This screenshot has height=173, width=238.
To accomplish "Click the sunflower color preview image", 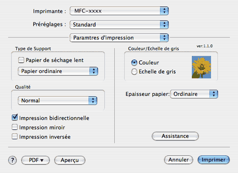I will [201, 67].
